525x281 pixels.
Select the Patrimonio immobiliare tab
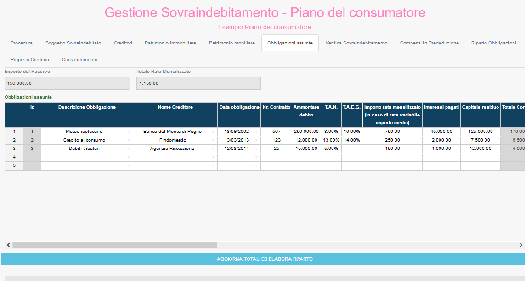coord(170,43)
